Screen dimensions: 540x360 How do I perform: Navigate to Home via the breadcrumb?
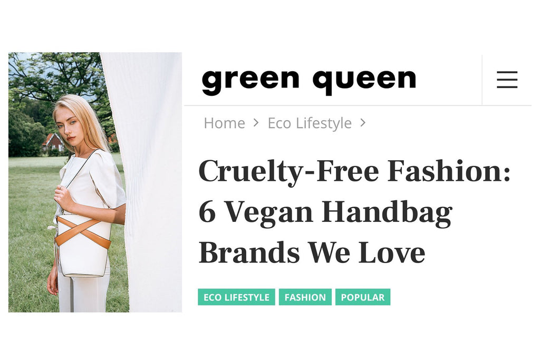pos(225,123)
